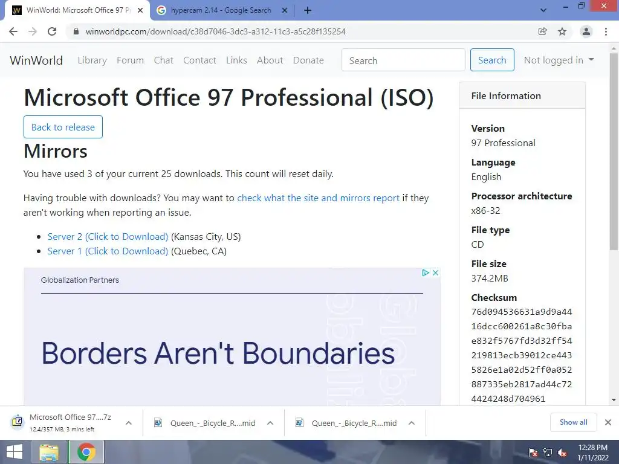Open the Contact nav item
The height and width of the screenshot is (464, 619).
(x=199, y=60)
